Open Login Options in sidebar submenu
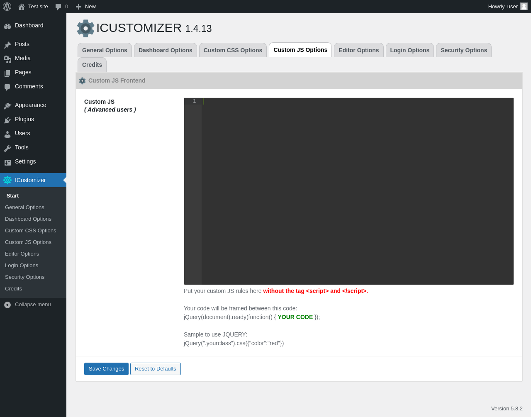 22,266
